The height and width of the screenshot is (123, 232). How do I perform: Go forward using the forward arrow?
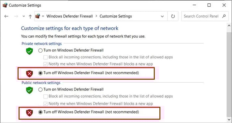(x=16, y=16)
